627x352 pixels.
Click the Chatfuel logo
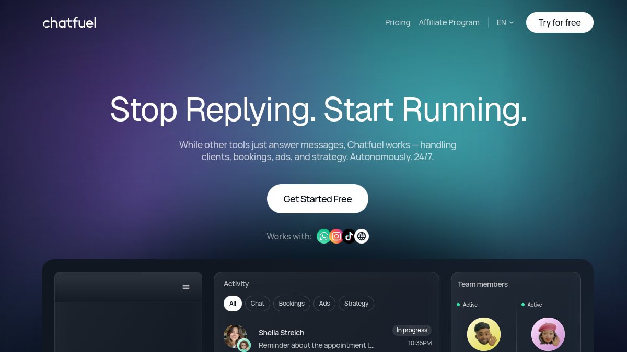(69, 22)
